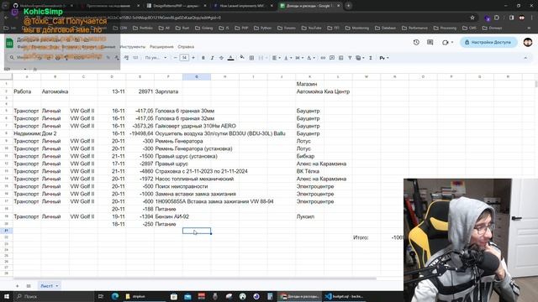Viewport: 538px width, 302px height.
Task: Open the Лист1 tab dropdown arrow
Action: coord(57,286)
